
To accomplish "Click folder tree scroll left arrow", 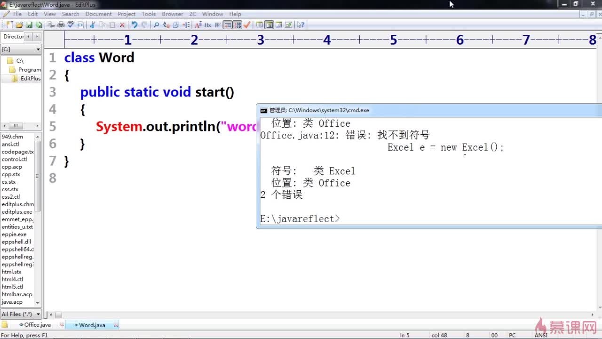I will pos(4,126).
